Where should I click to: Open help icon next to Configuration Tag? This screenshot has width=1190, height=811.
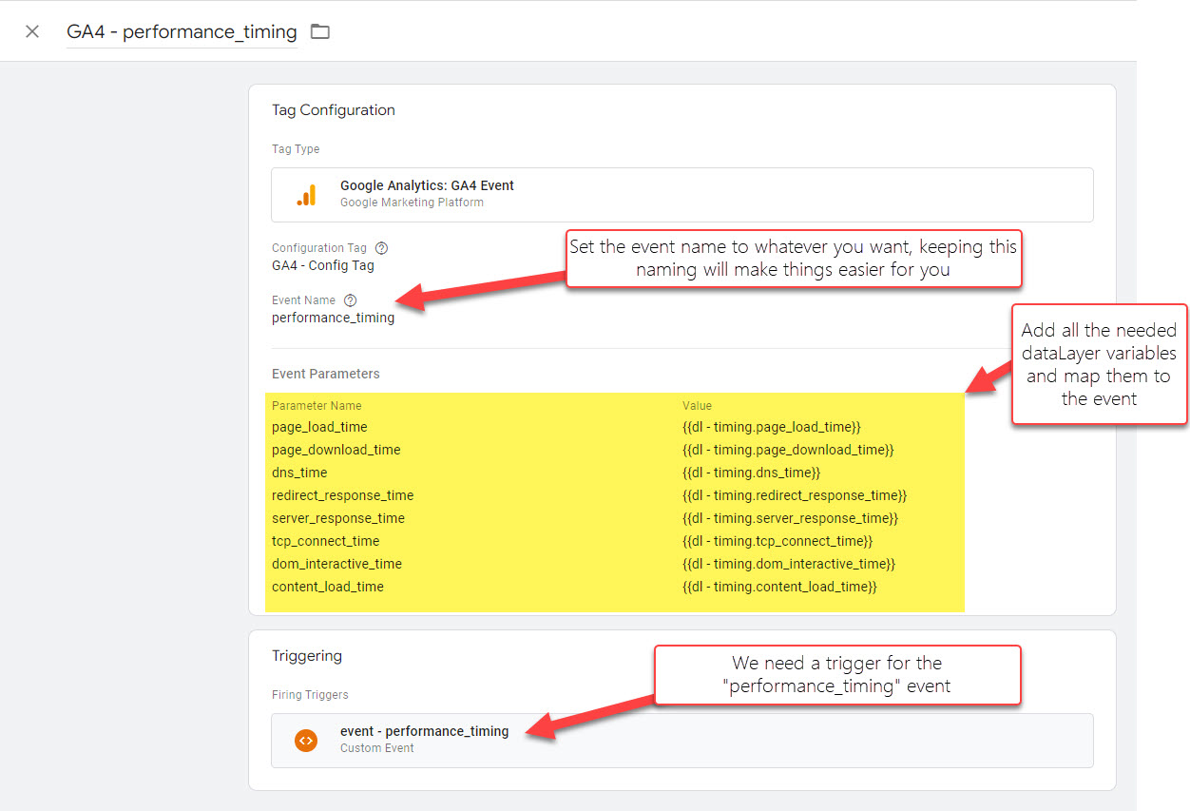[381, 248]
